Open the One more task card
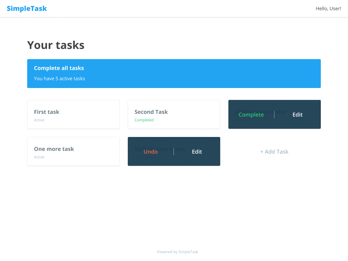Screen dimensions: 348x261 [73, 151]
